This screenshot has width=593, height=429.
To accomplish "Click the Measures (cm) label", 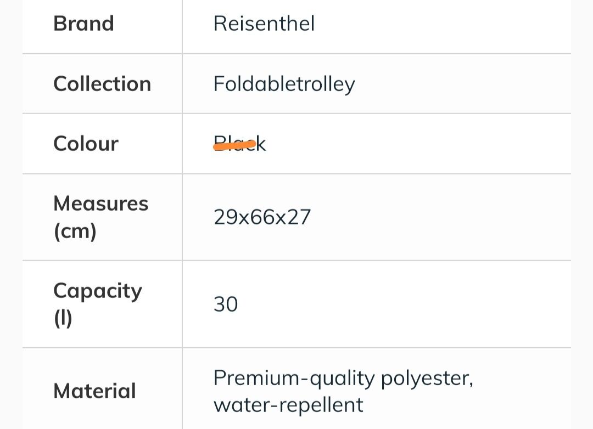I will (100, 217).
